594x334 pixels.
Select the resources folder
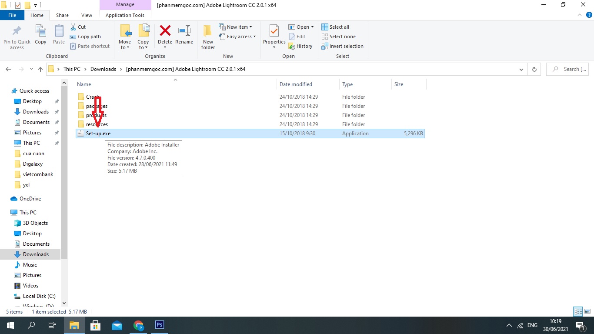click(x=250, y=124)
